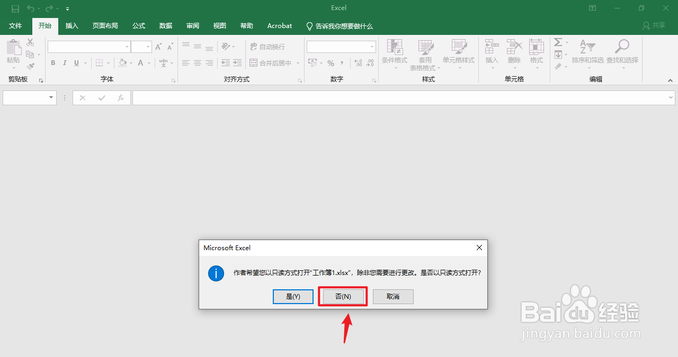Click the 自动换行 wrap text button

267,47
